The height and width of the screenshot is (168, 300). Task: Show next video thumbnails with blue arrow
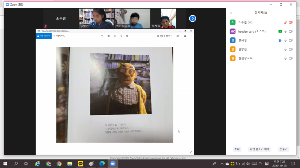click(192, 18)
